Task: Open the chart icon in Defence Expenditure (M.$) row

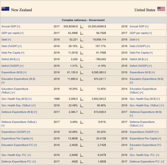Action: tap(82, 112)
